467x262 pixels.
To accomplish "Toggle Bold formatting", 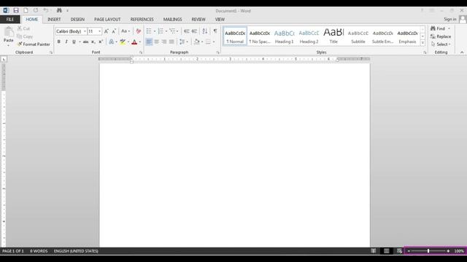I will pos(58,42).
